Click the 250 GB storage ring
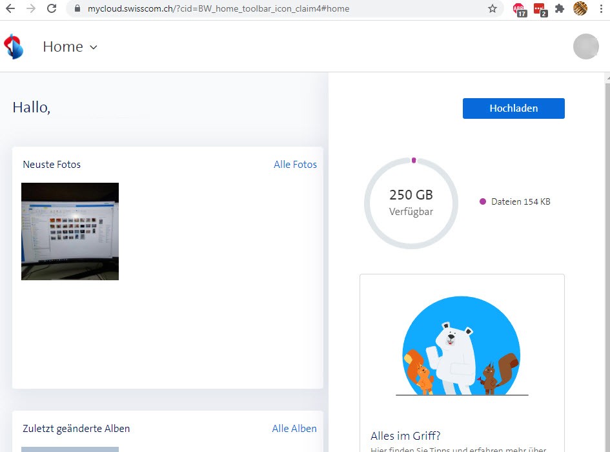The width and height of the screenshot is (610, 452). pos(411,203)
